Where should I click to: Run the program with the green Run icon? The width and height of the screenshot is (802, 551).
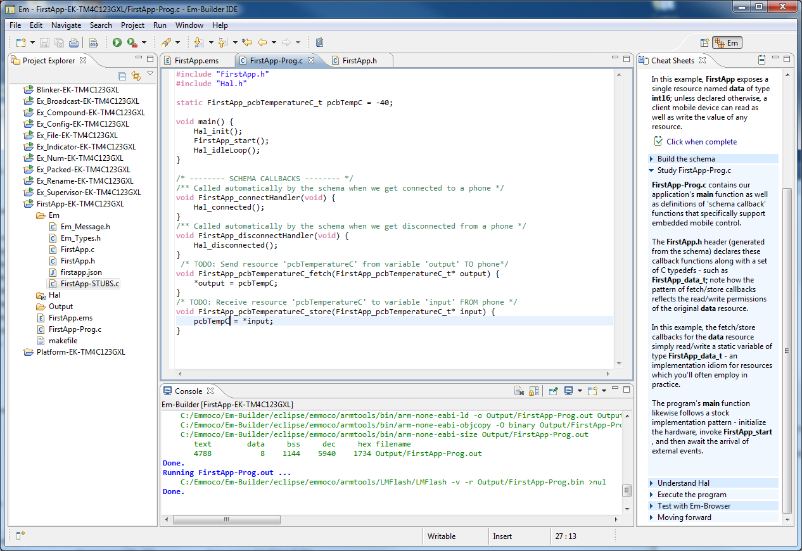118,42
